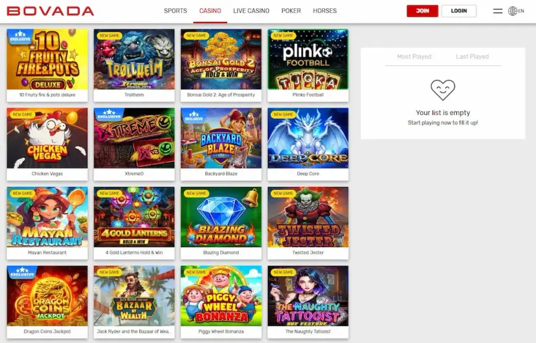This screenshot has height=343, width=536.
Task: Click the Exclusive badge on Dragon Coins Jackpot
Action: click(21, 272)
